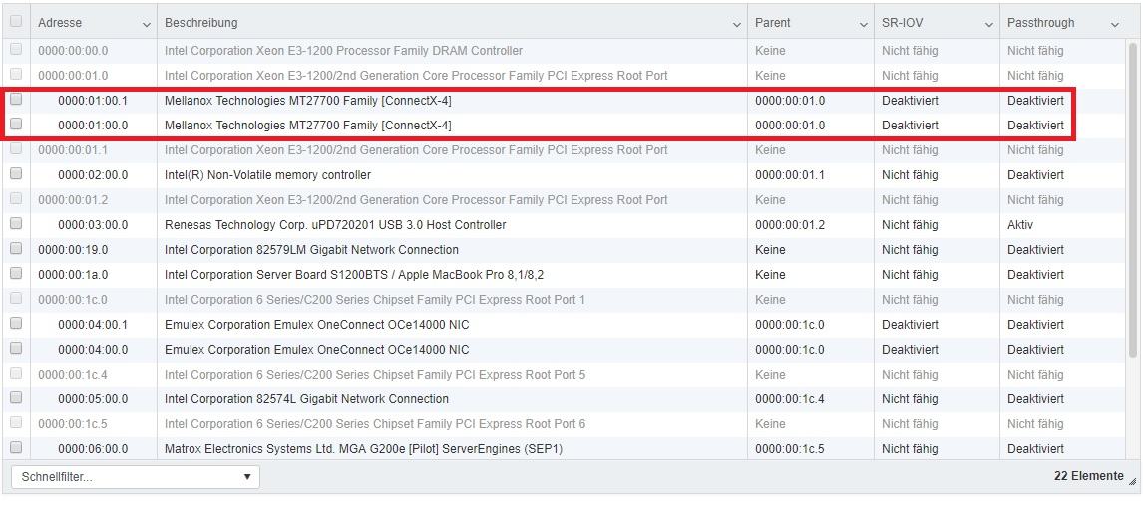Image resolution: width=1145 pixels, height=508 pixels.
Task: Toggle the select-all checkbox in the table header
Action: (x=16, y=22)
